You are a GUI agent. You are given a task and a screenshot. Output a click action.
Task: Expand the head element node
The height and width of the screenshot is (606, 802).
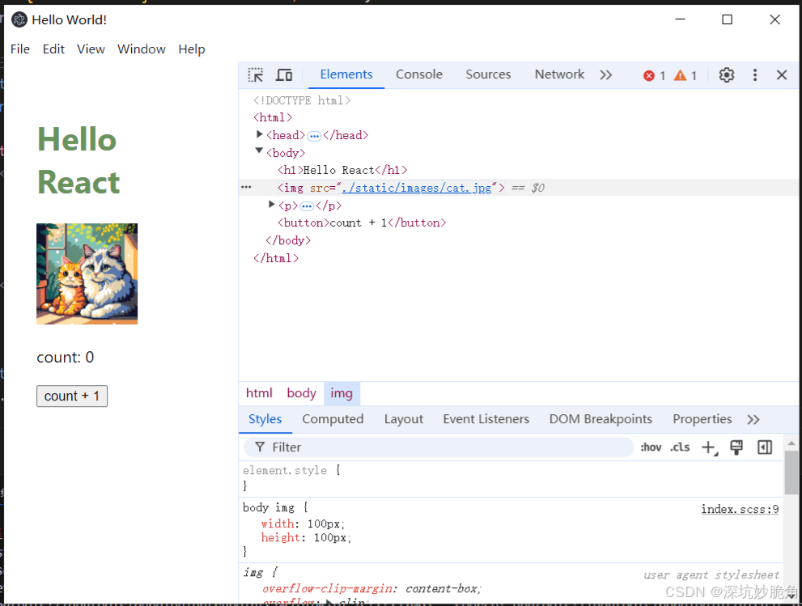coord(260,134)
